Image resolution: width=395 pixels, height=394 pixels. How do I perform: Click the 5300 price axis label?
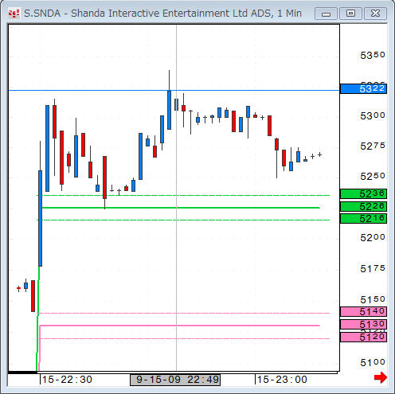point(373,115)
